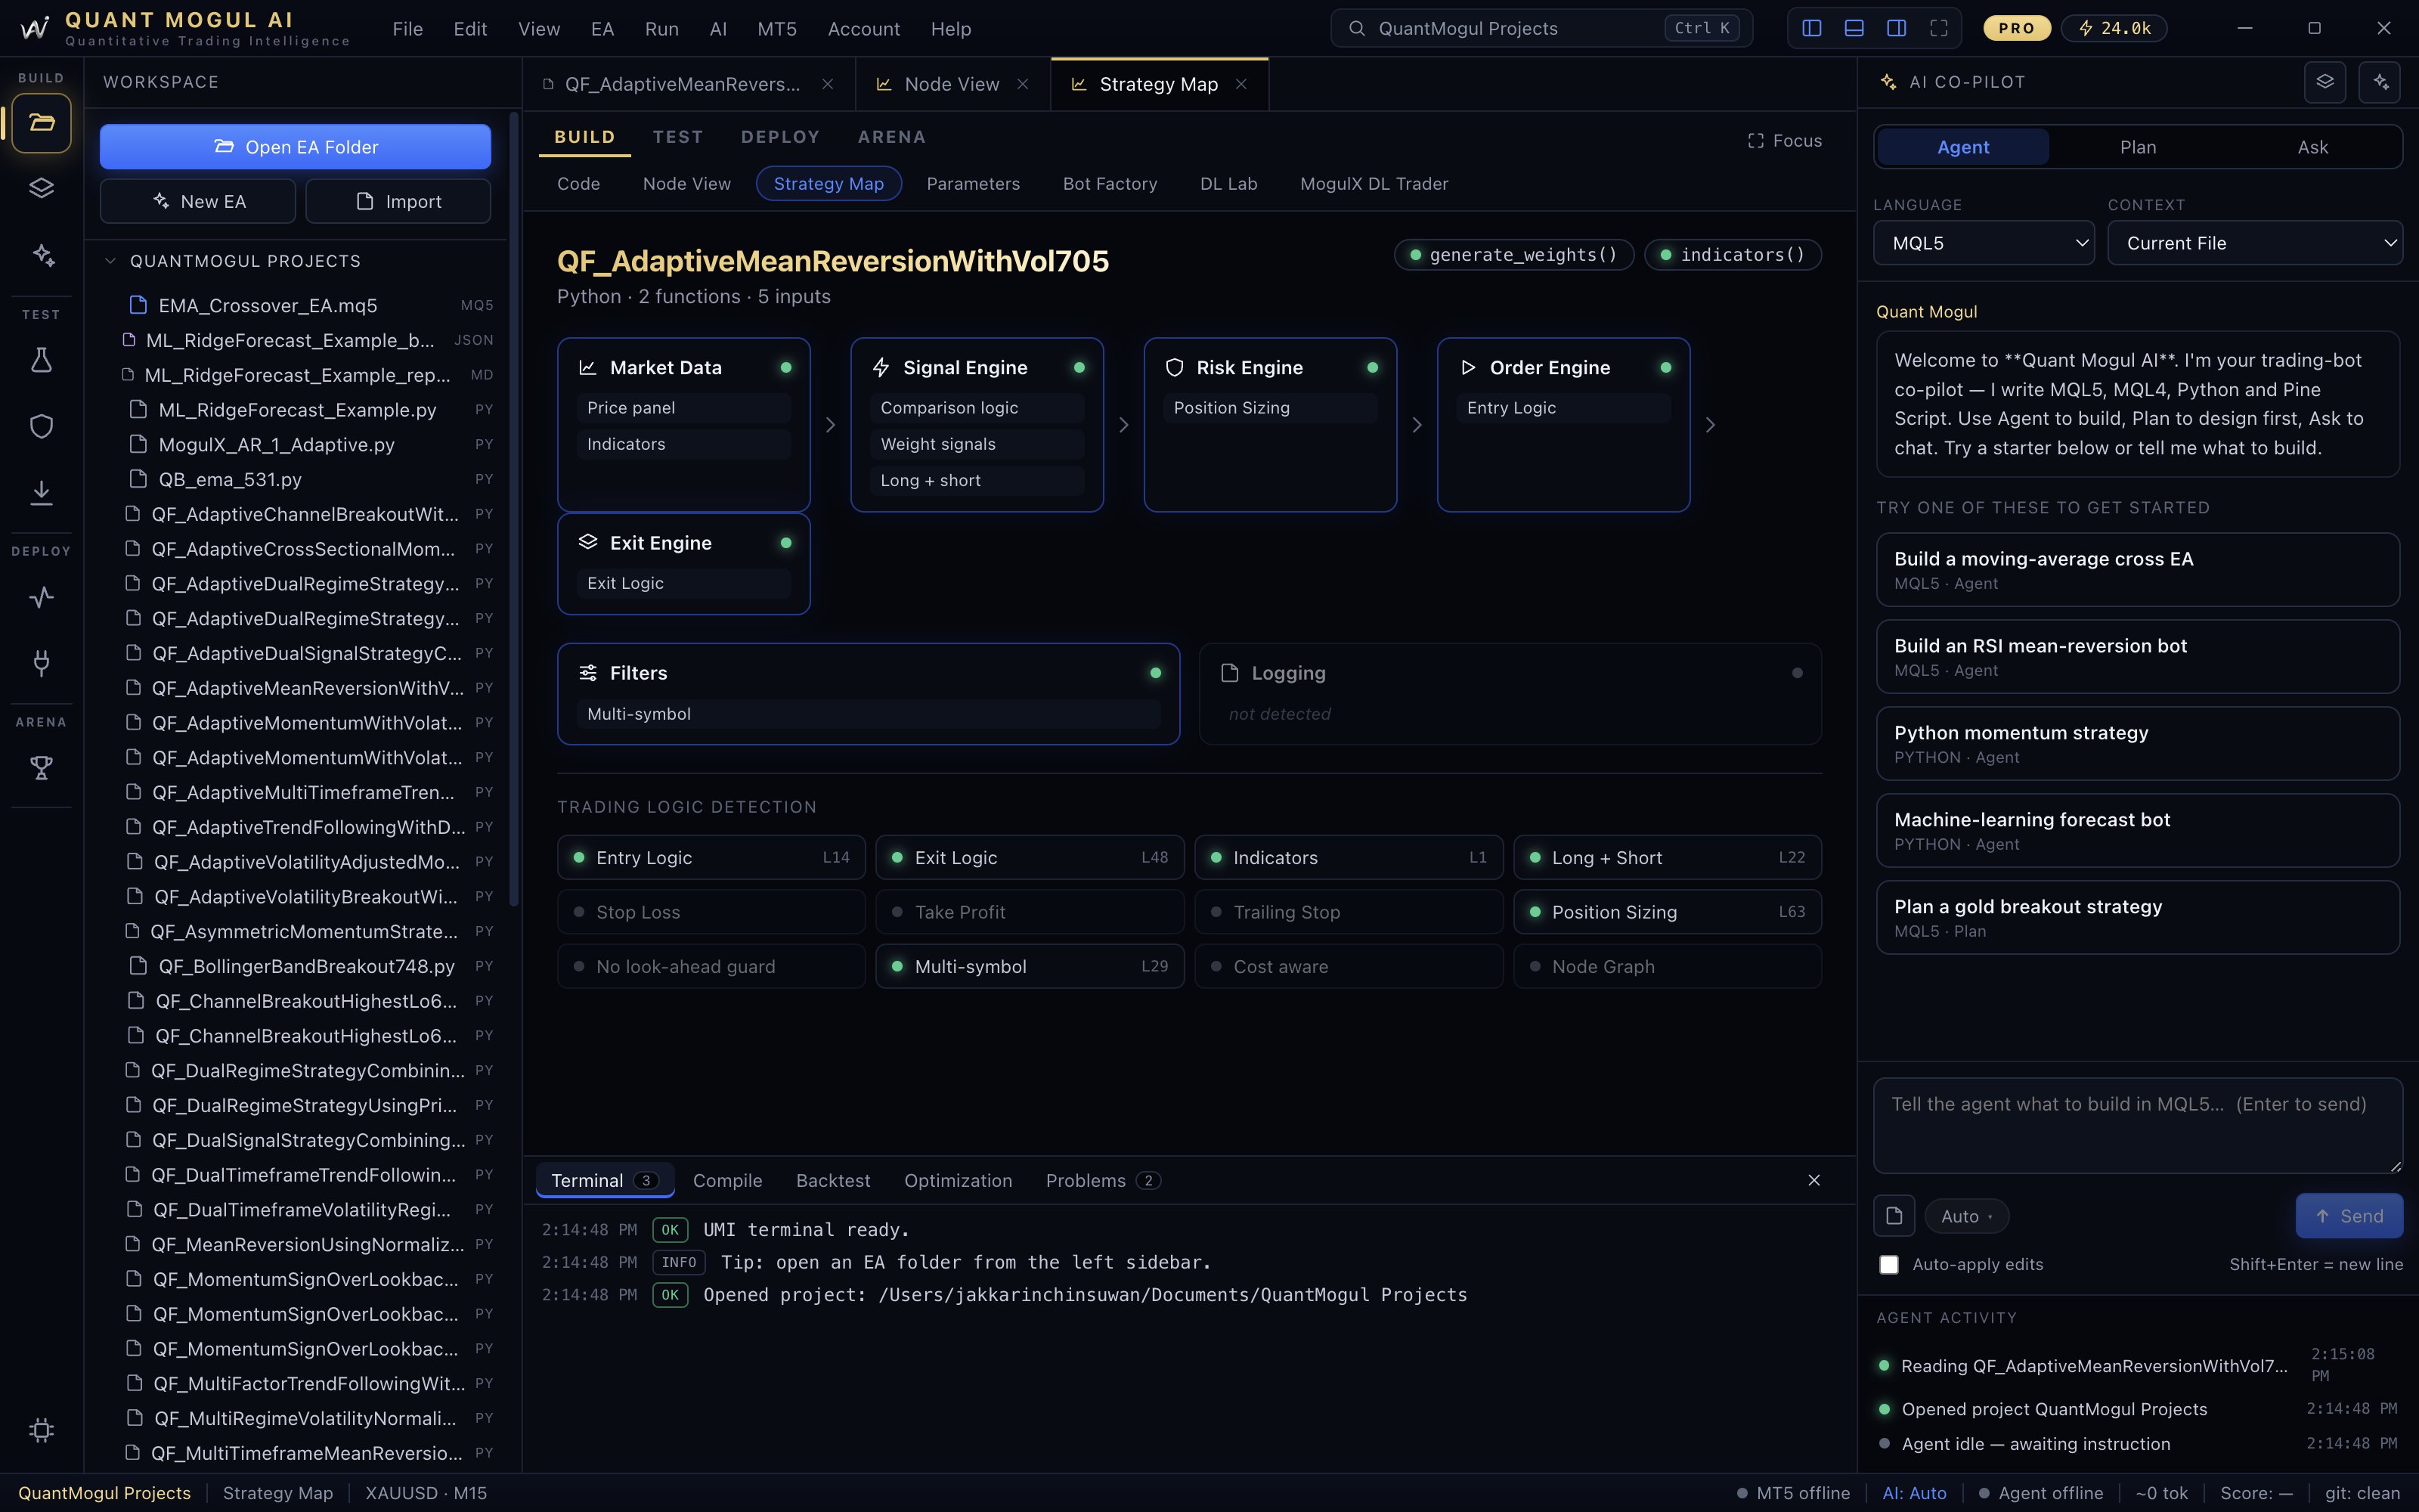Click the layers icon in AI Co-Pilot header
This screenshot has height=1512, width=2419.
[x=2325, y=82]
